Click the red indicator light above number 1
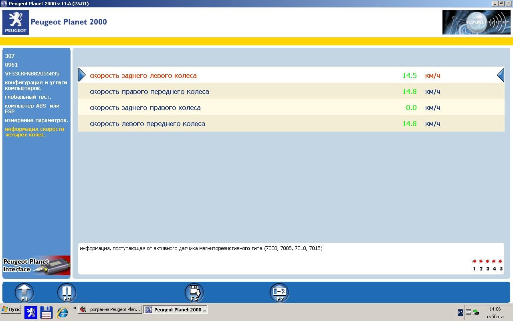Screen dimensions: 513x321 tap(475, 262)
